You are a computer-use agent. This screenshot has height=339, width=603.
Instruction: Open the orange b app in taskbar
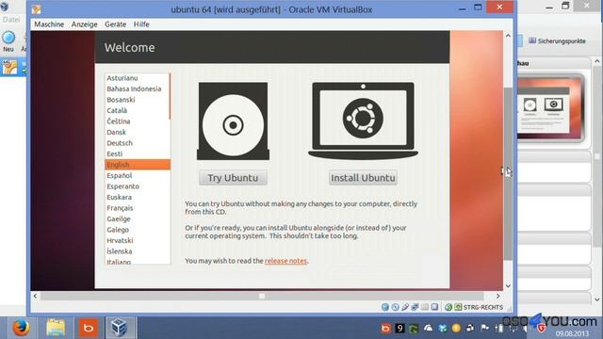point(88,328)
